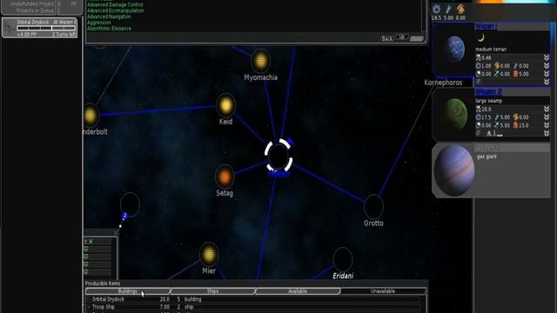Click the gas giant planet thumbnail

(454, 170)
